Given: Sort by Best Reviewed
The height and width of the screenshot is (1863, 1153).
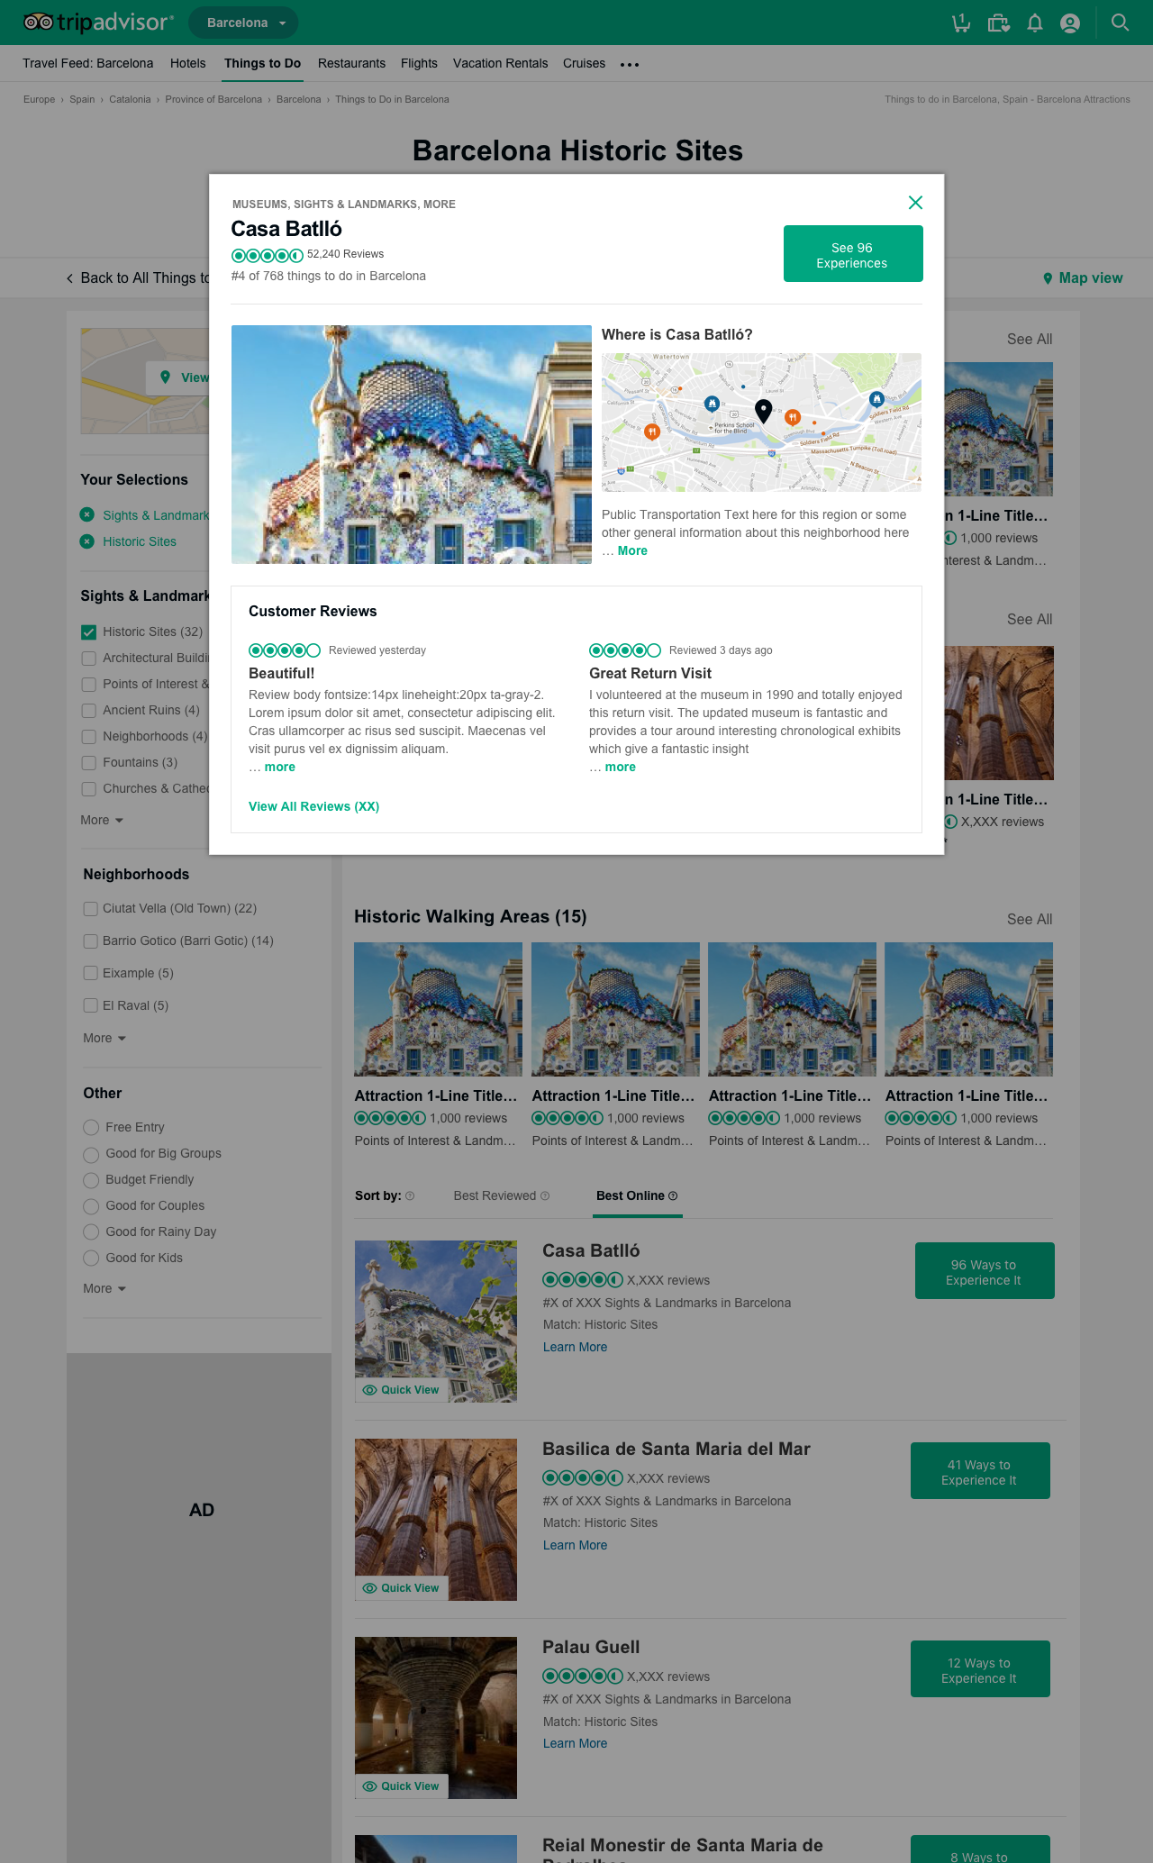Looking at the screenshot, I should tap(495, 1195).
